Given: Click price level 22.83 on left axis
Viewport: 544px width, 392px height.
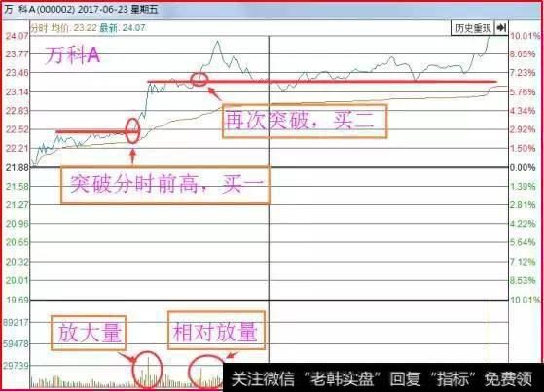Looking at the screenshot, I should (x=17, y=111).
